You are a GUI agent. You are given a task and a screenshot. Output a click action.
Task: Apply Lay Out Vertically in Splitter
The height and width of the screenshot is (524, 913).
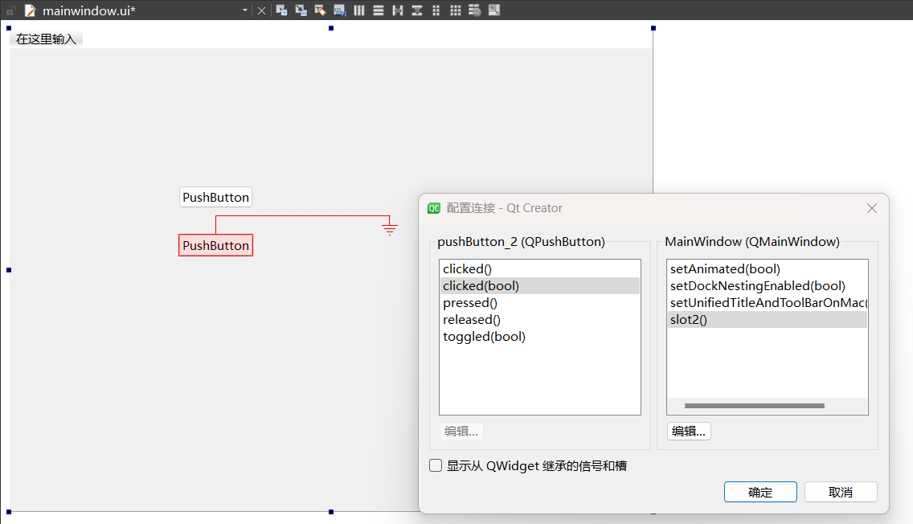click(417, 10)
